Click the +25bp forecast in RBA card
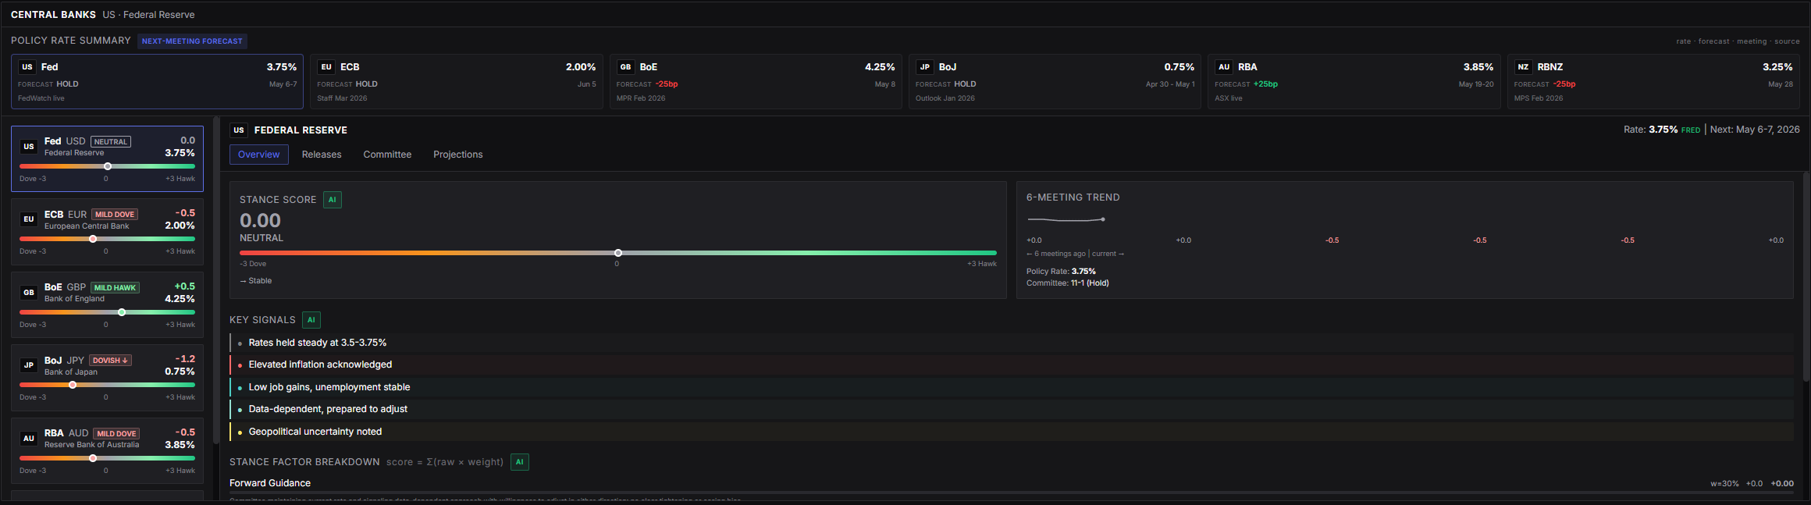This screenshot has height=505, width=1811. coord(1265,84)
